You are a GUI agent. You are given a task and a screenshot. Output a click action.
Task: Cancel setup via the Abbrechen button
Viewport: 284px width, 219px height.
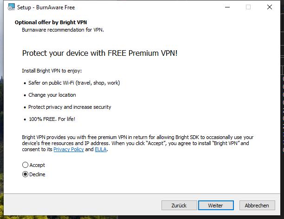pyautogui.click(x=257, y=206)
